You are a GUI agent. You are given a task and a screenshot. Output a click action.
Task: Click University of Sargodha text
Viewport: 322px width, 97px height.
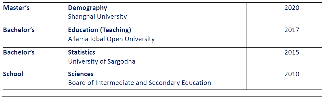click(102, 61)
